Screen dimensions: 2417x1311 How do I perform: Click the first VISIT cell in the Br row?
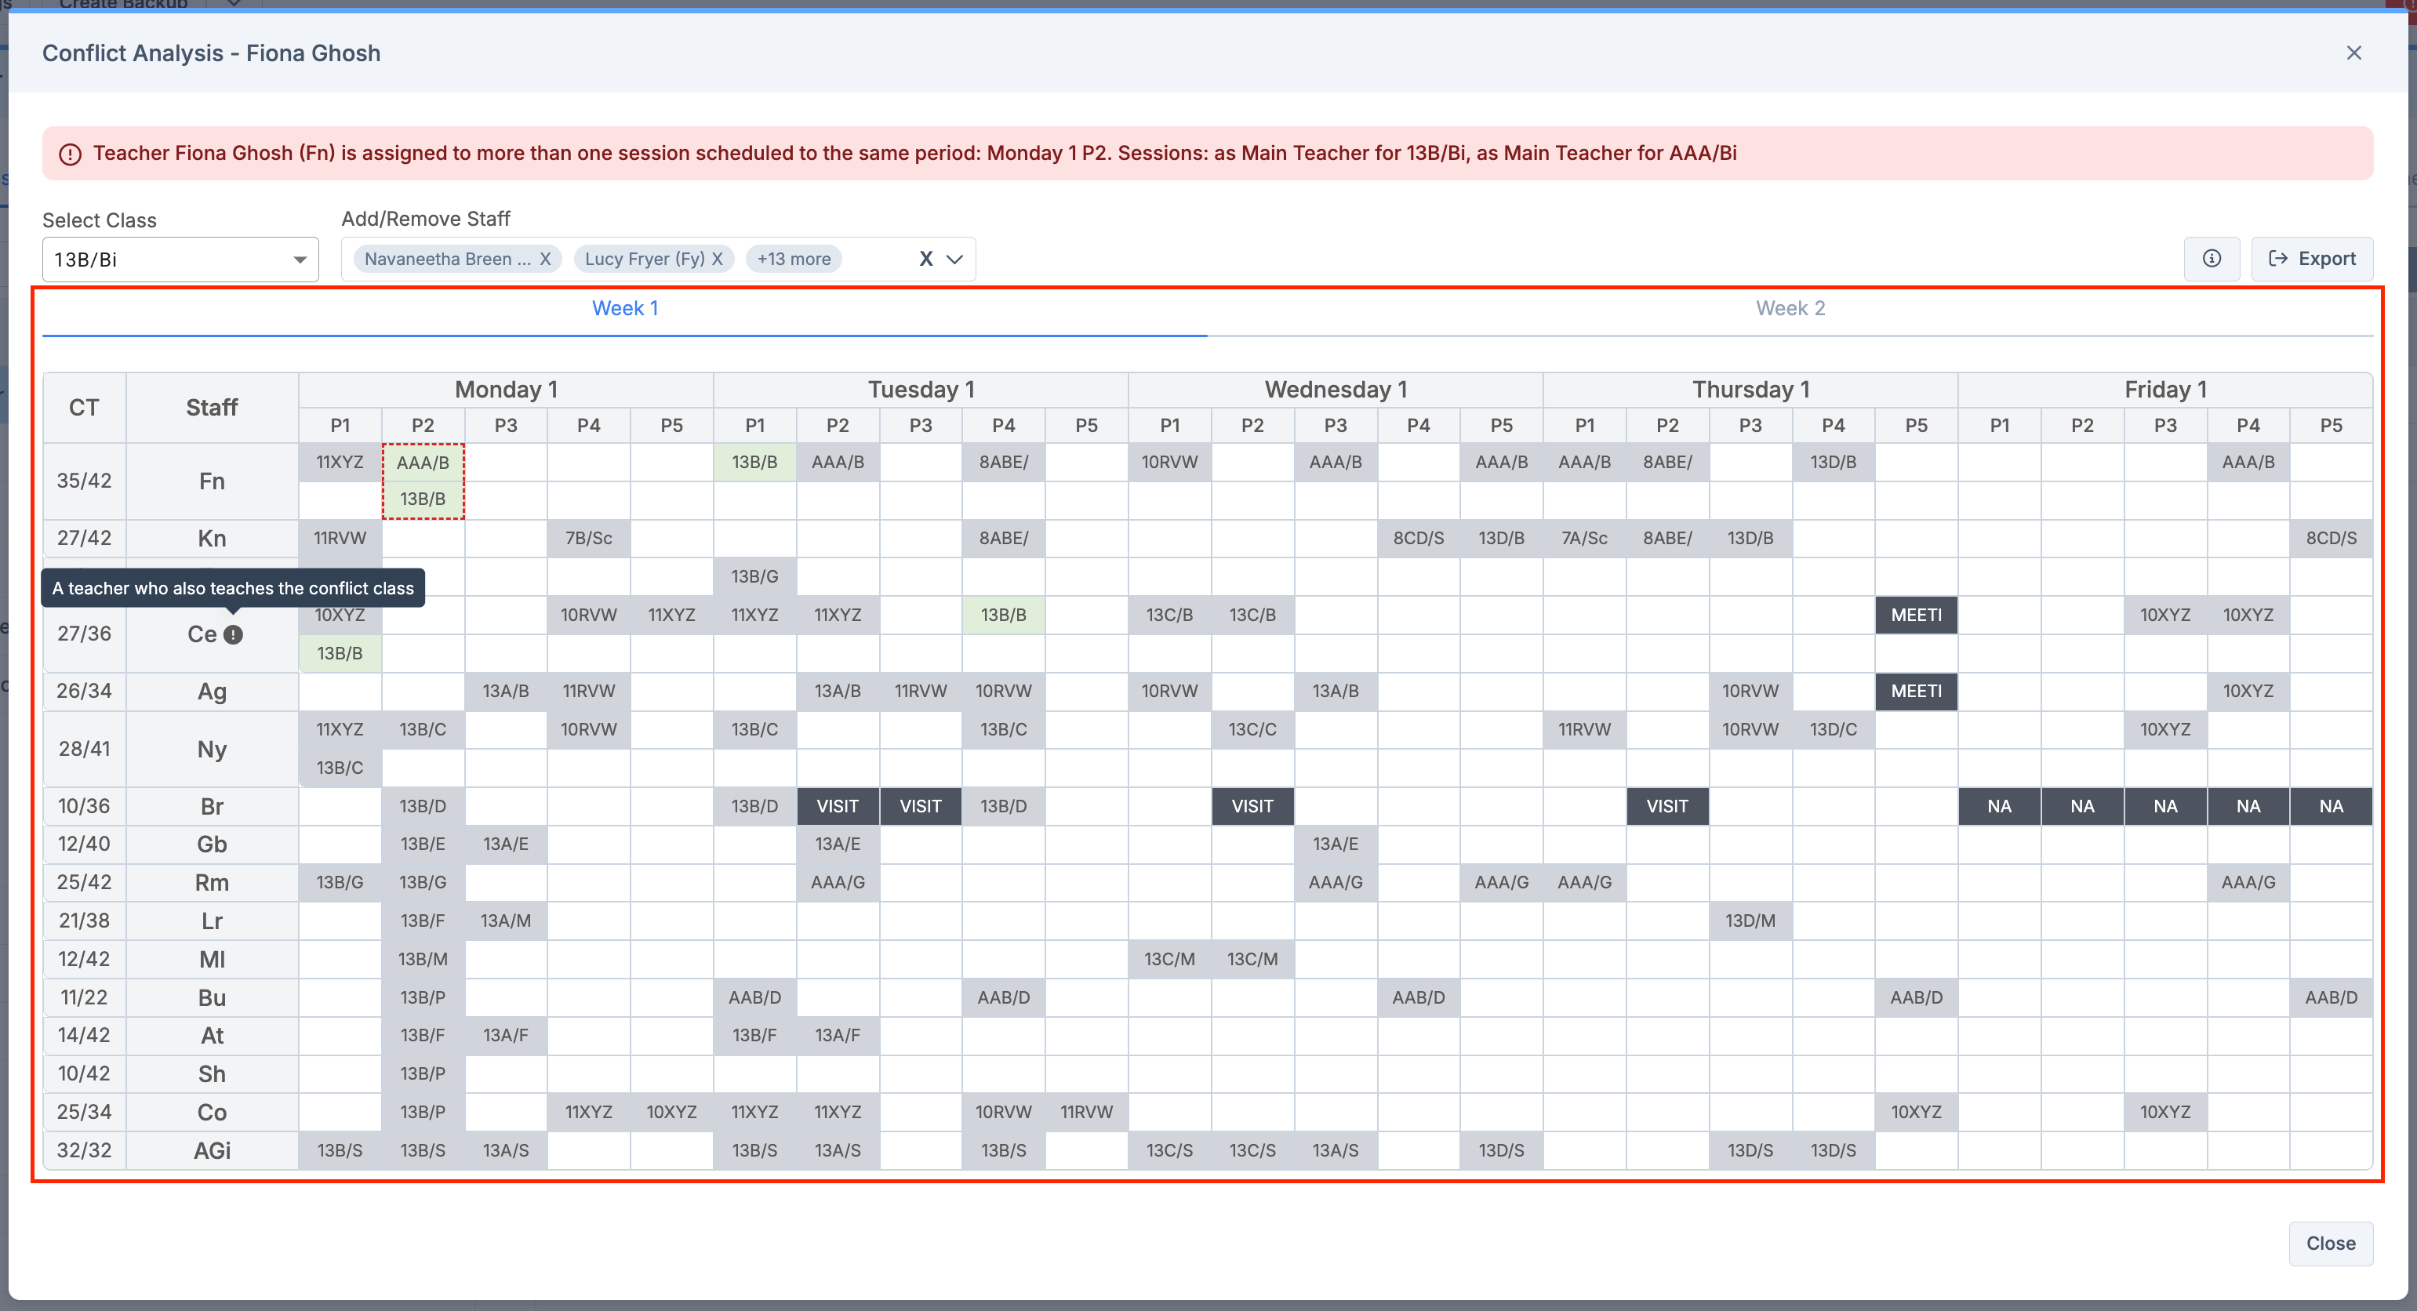tap(837, 806)
